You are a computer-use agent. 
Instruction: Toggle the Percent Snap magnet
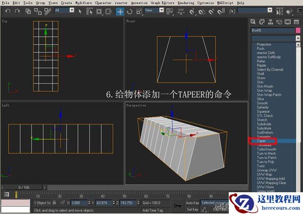(211, 12)
